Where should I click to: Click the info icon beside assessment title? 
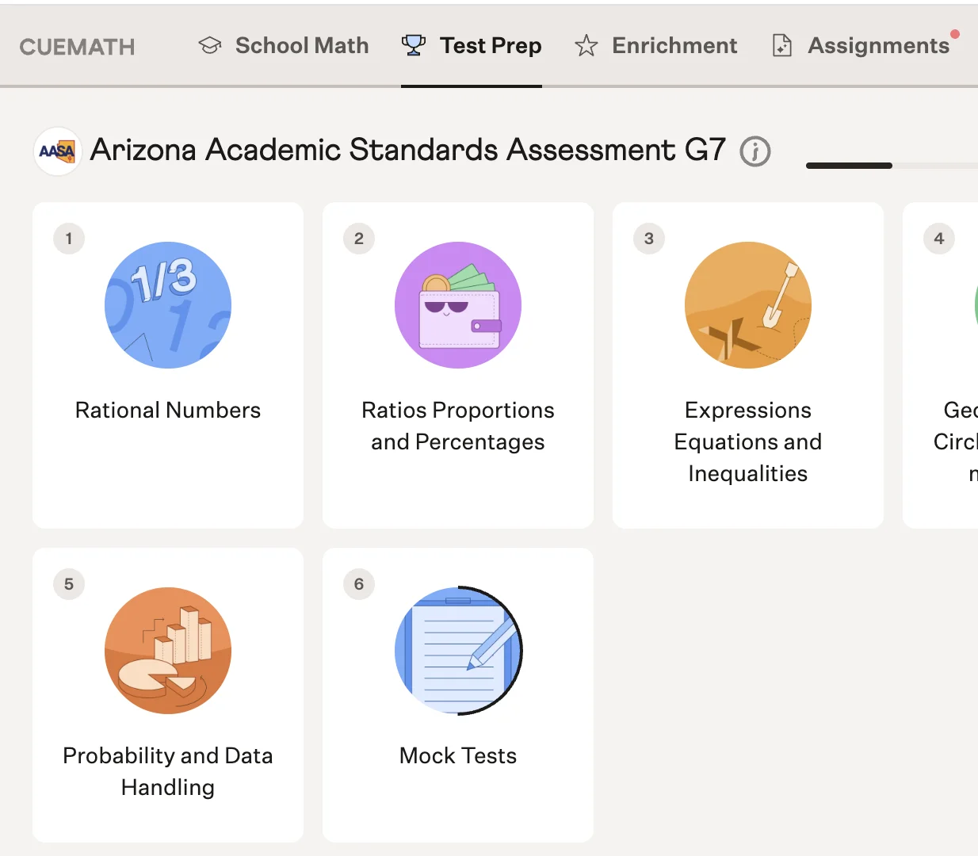[755, 151]
